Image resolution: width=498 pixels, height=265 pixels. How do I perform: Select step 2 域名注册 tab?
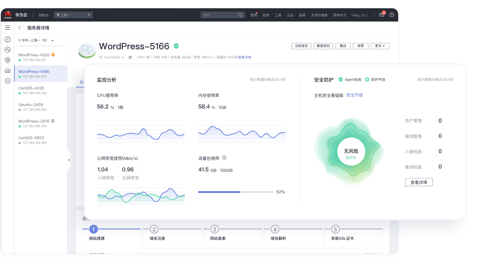pyautogui.click(x=173, y=234)
